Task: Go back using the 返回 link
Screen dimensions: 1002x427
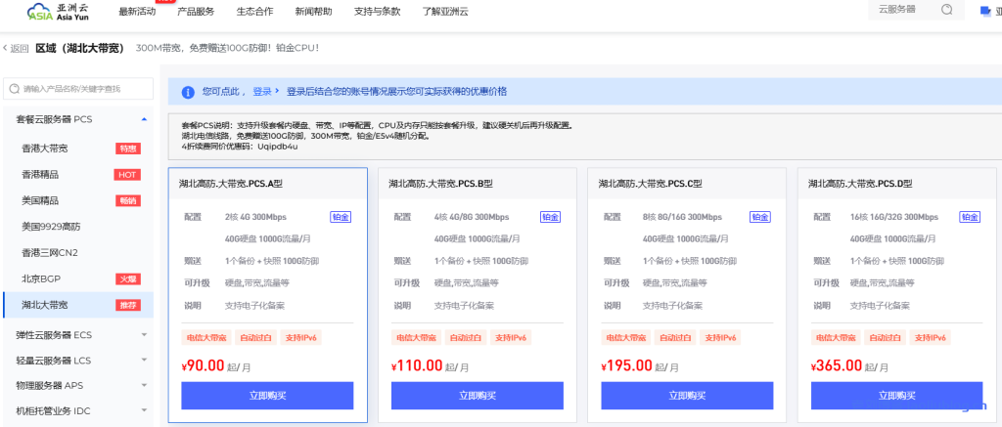Action: (20, 49)
